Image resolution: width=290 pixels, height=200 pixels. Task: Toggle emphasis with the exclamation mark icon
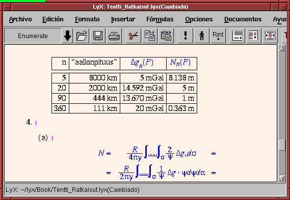(x=186, y=36)
